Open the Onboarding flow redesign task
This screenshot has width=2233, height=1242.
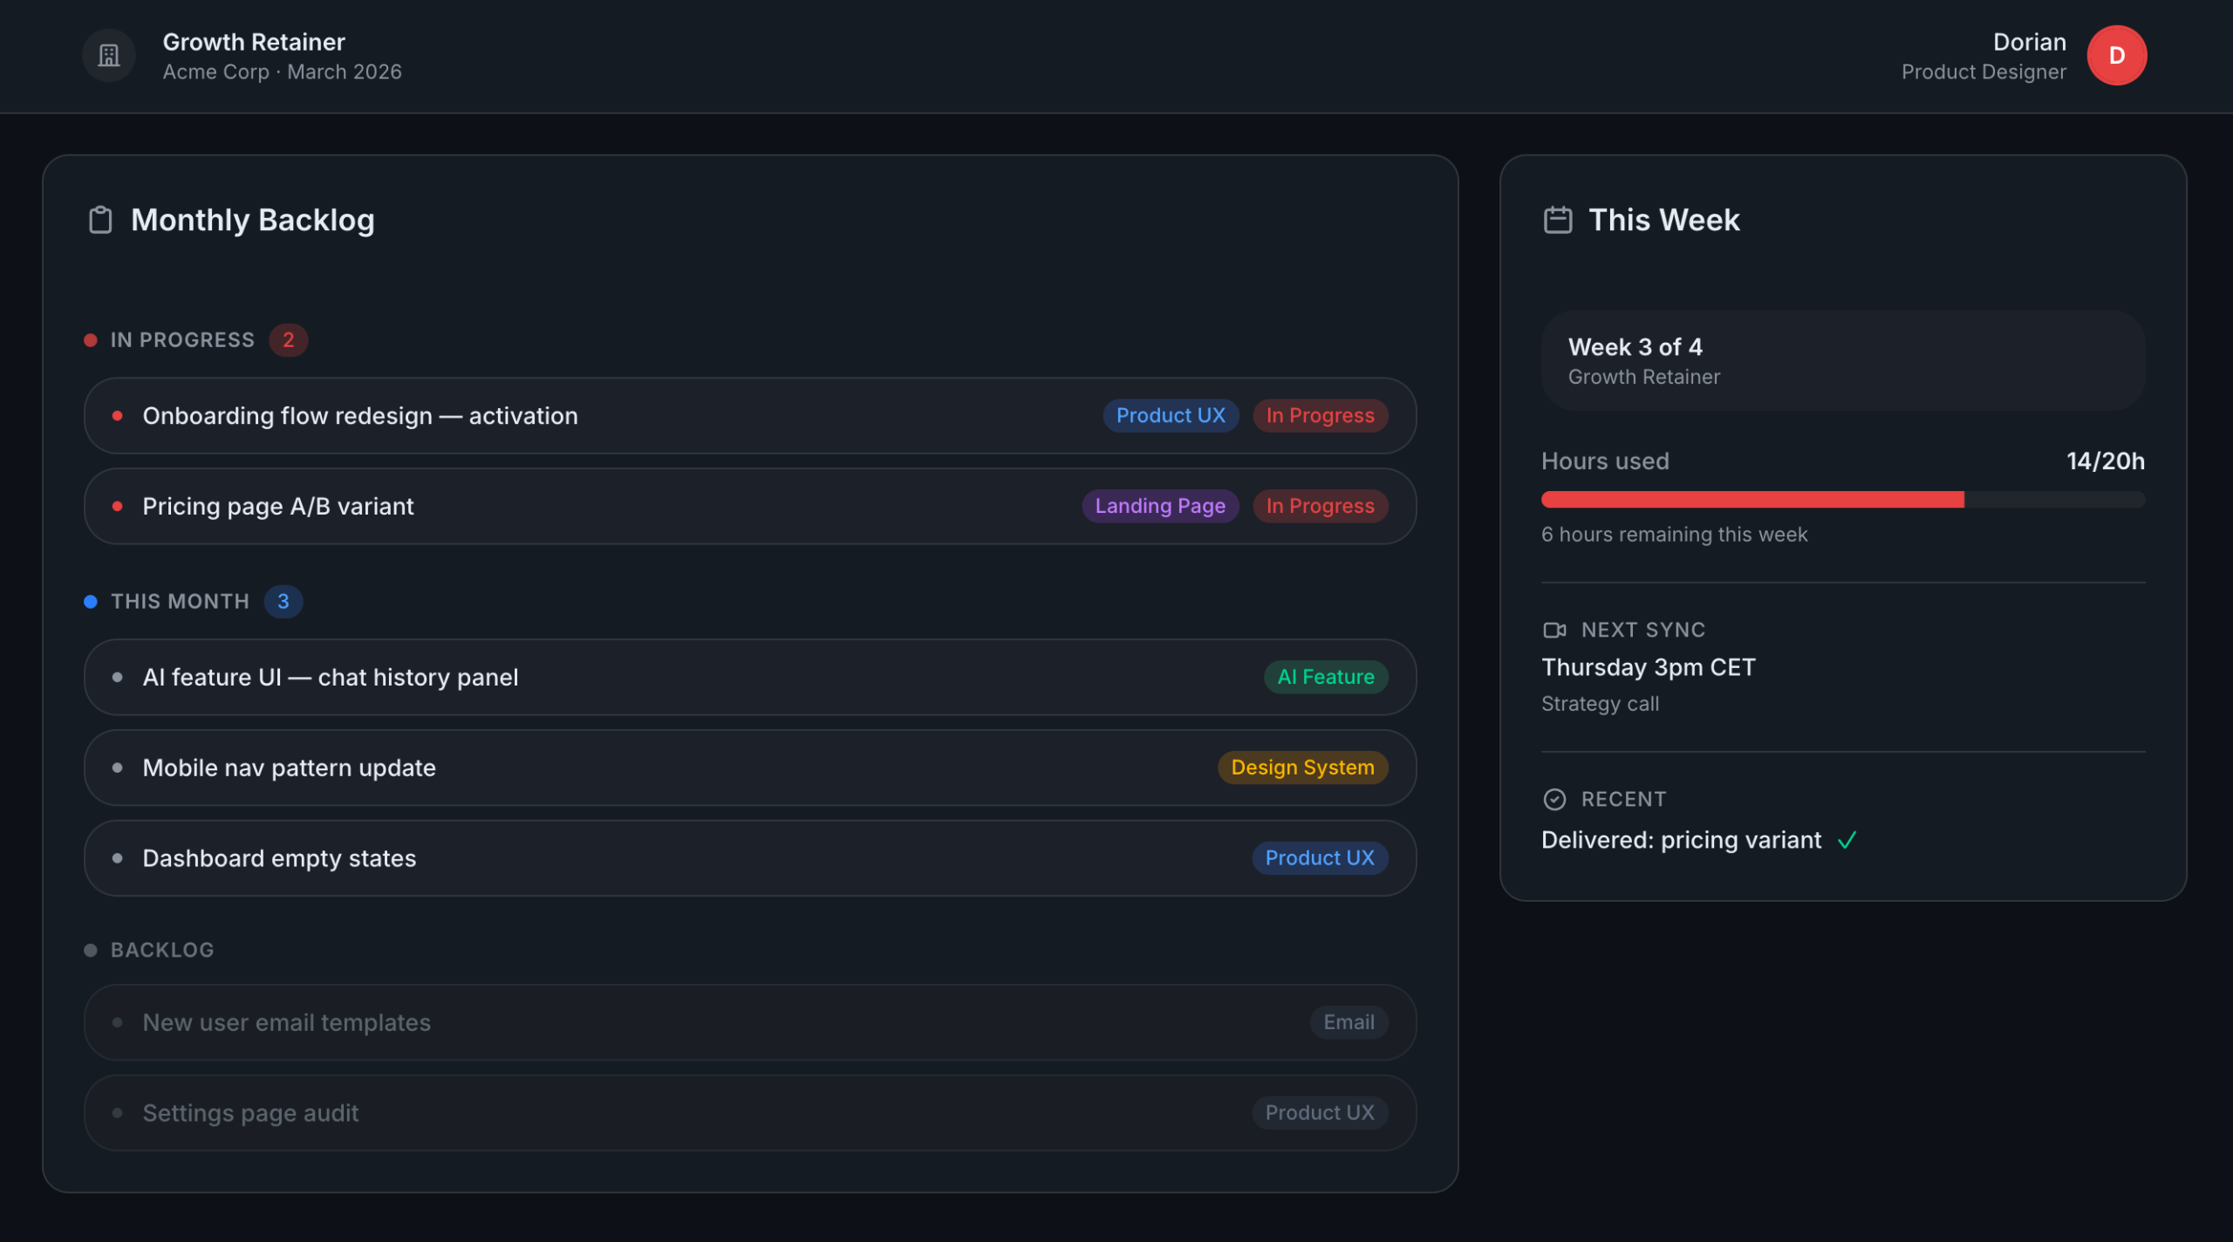[x=359, y=416]
